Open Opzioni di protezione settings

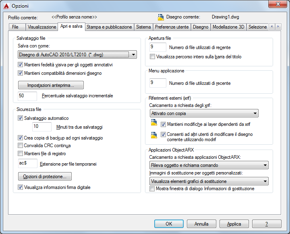(x=45, y=177)
